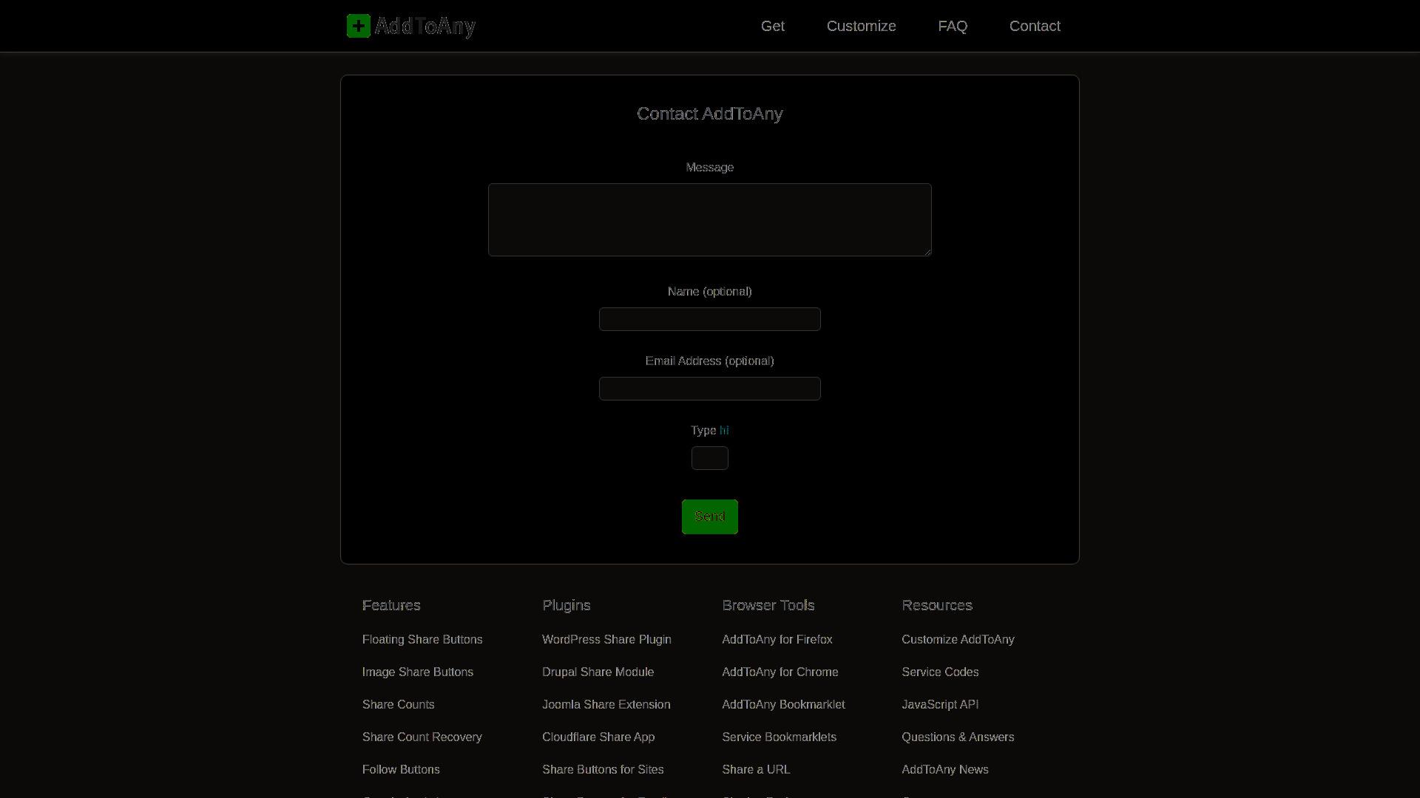Open the JavaScript API link
Image resolution: width=1420 pixels, height=798 pixels.
(x=940, y=705)
